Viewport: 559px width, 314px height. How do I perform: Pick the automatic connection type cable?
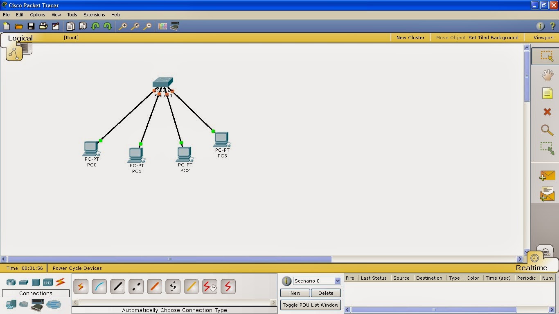pos(81,287)
